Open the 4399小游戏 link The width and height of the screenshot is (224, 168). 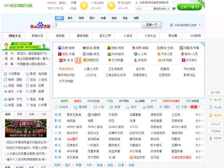[x=74, y=127]
